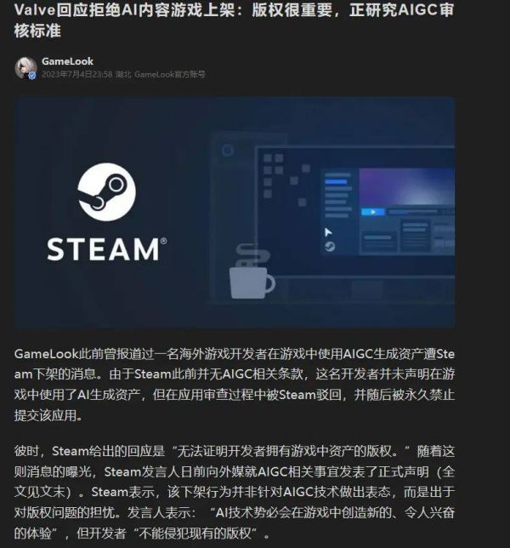Image resolution: width=510 pixels, height=548 pixels.
Task: Click the publish date 2023年7月4日
Action: point(77,74)
